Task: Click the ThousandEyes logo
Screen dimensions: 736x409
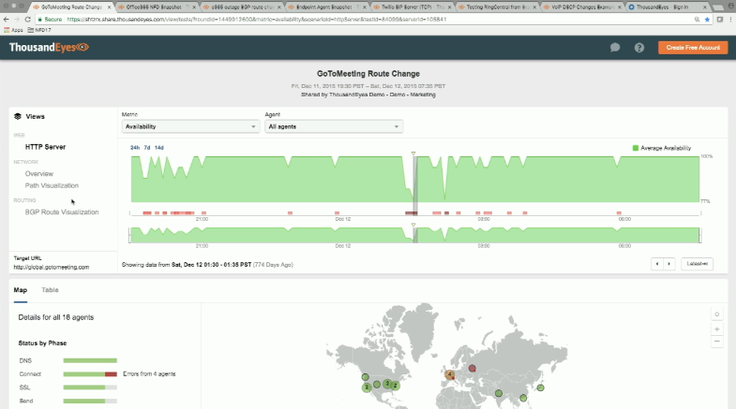Action: (49, 48)
